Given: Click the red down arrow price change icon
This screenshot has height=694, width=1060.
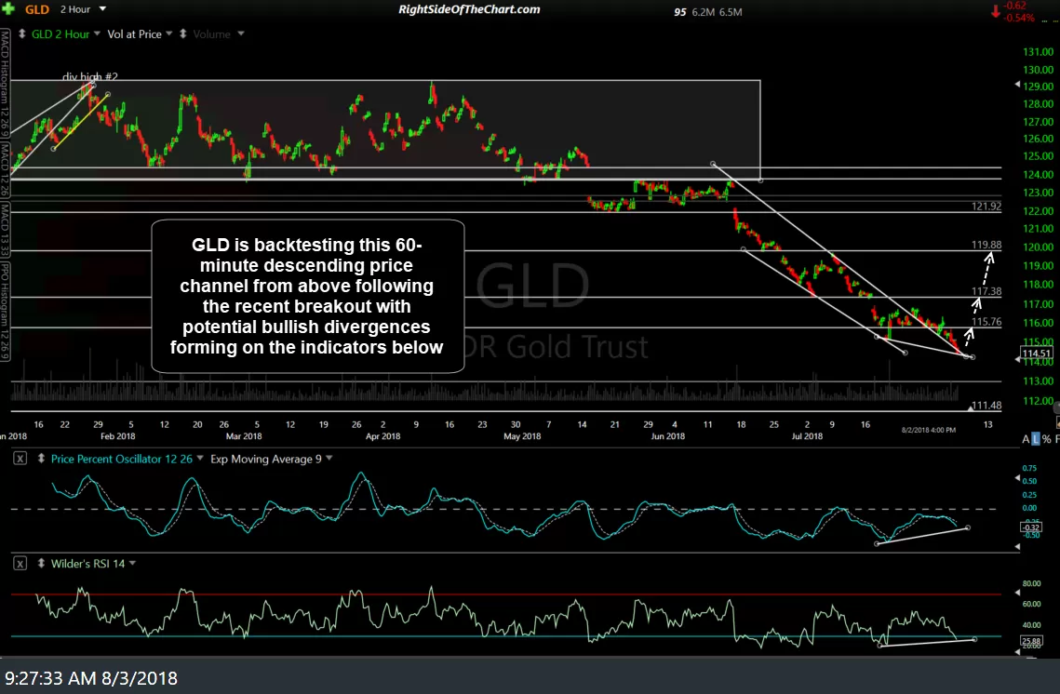Looking at the screenshot, I should click(996, 12).
